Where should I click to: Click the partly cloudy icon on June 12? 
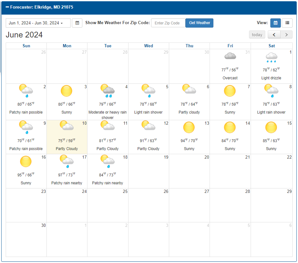pos(149,125)
